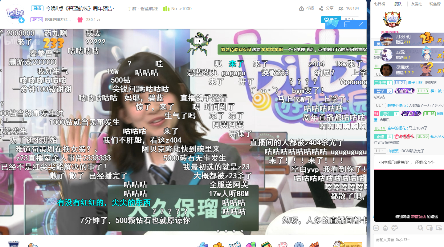
Task: Click bilibili link badge next to 哲学
Action: 405,91
